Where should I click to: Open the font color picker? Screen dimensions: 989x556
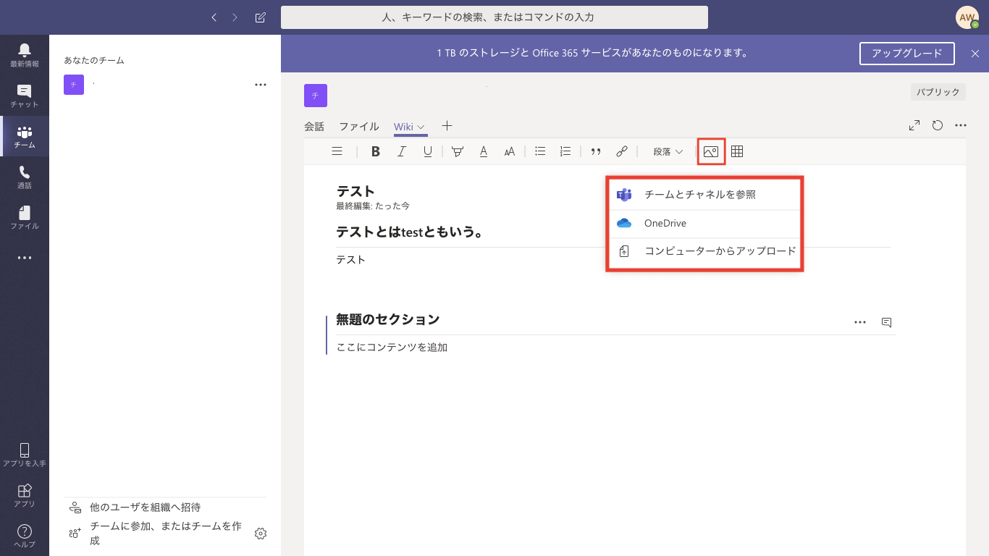click(x=484, y=151)
